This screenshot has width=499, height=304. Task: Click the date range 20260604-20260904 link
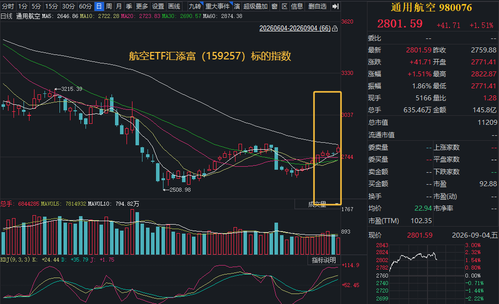click(x=295, y=28)
